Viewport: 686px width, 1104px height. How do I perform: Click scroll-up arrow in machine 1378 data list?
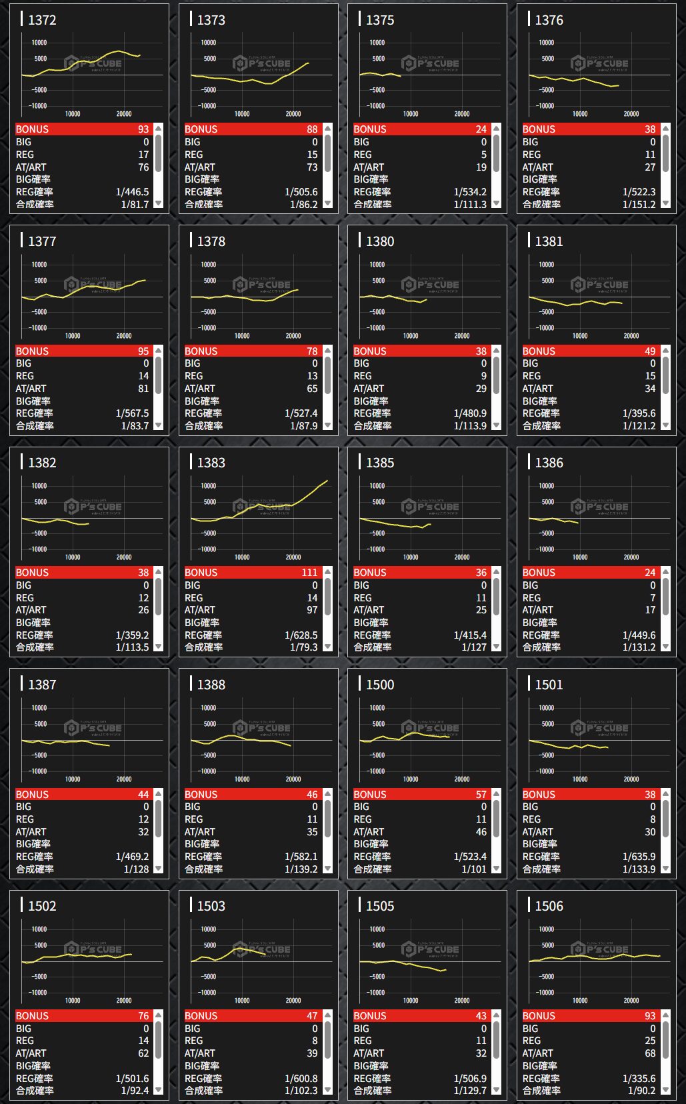327,350
